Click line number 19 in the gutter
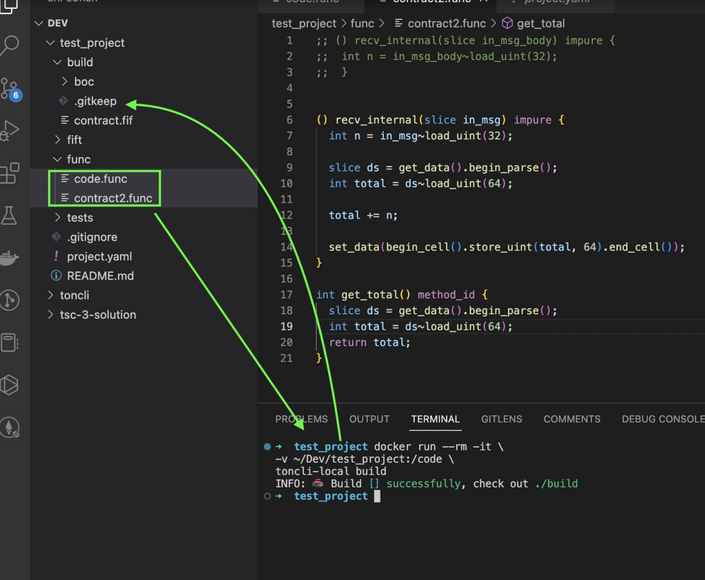This screenshot has height=580, width=705. 286,326
